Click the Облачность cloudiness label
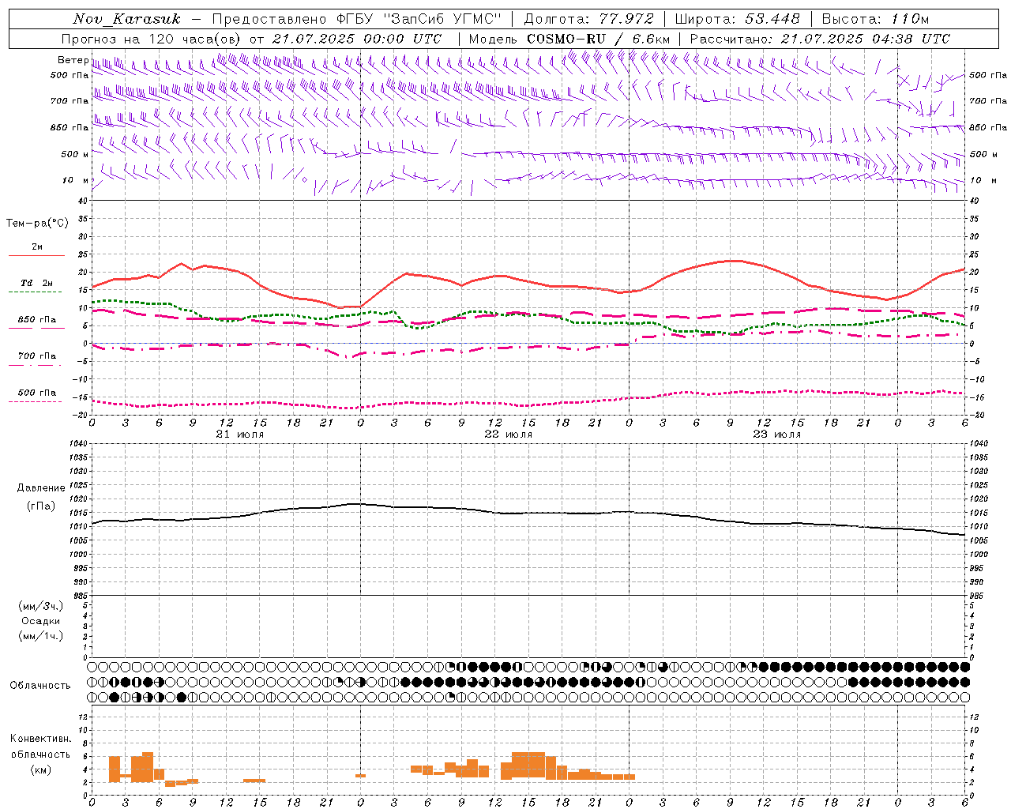 point(40,686)
